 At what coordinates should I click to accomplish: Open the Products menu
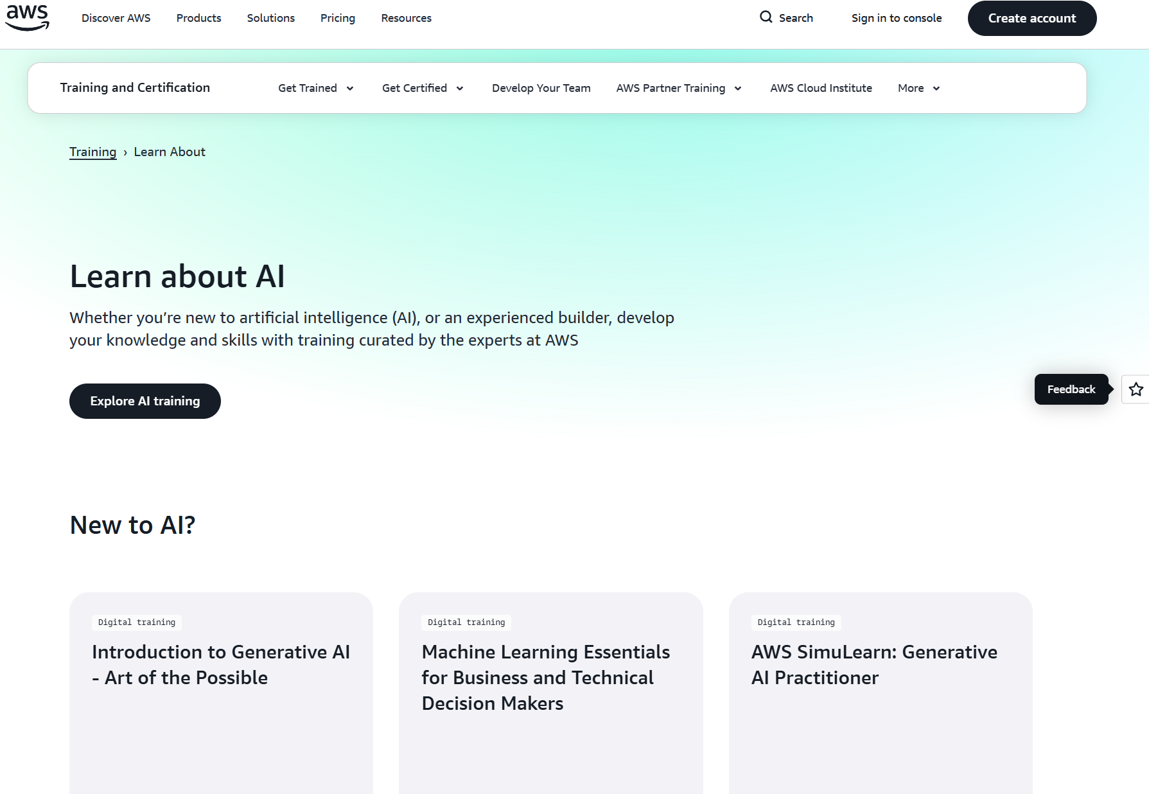(198, 18)
